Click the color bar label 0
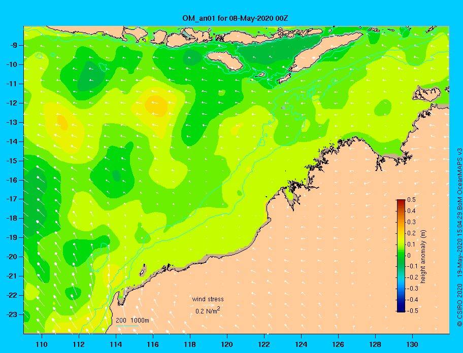 point(409,256)
